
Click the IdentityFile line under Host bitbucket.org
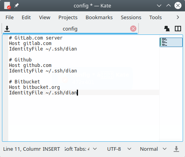pyautogui.click(x=43, y=93)
